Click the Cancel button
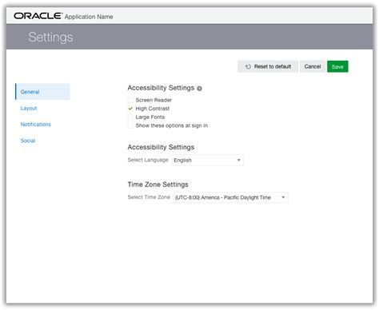Viewport: 379px width, 310px height. (x=313, y=66)
